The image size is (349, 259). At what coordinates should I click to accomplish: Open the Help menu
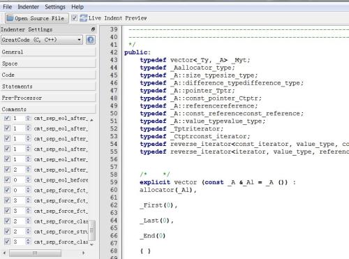coord(77,7)
